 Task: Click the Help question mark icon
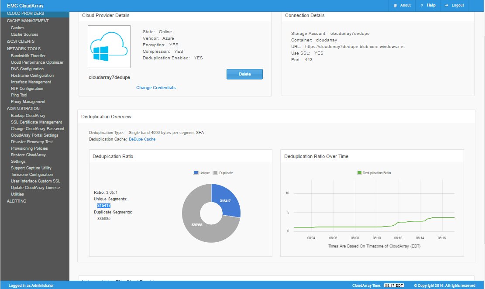[422, 6]
